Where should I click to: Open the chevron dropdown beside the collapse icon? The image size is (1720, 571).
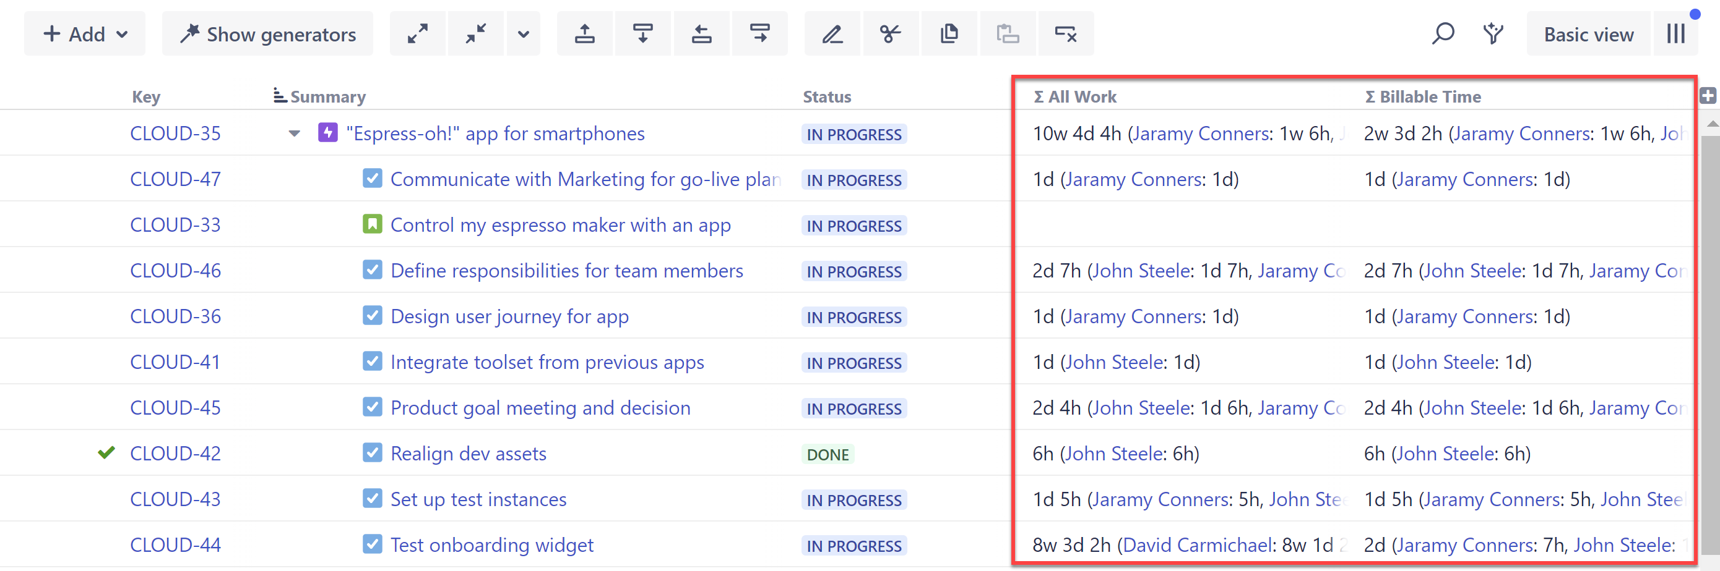523,33
